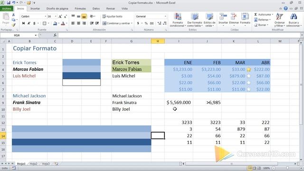Click the Copy icon in clipboard group
Viewport: 304px width, 171px height.
(13, 20)
